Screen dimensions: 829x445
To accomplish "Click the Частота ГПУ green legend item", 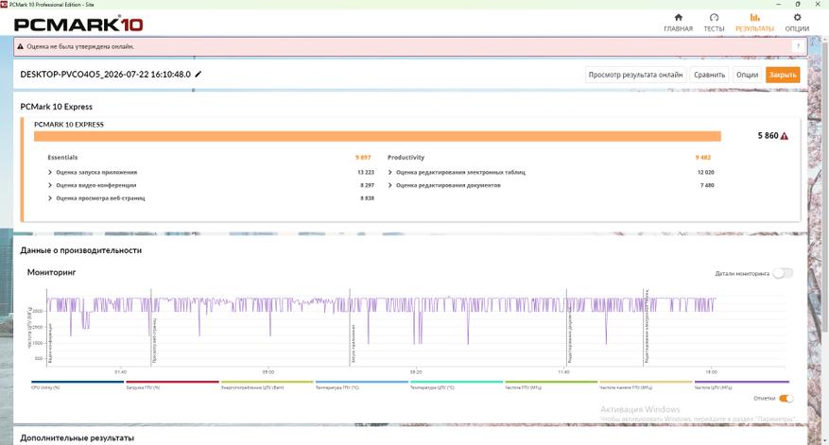I will [x=551, y=385].
